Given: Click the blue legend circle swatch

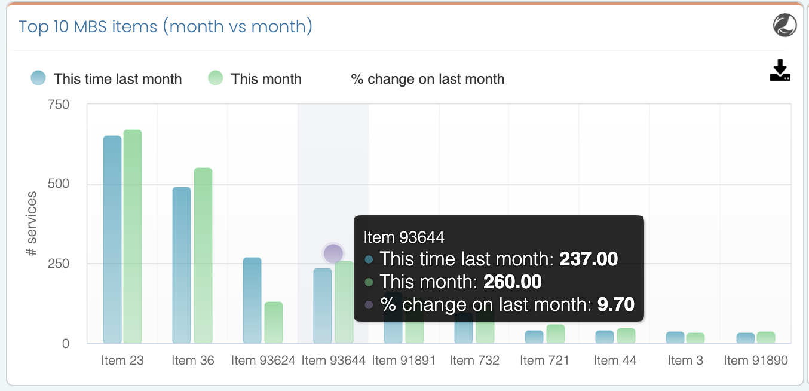Looking at the screenshot, I should (38, 78).
